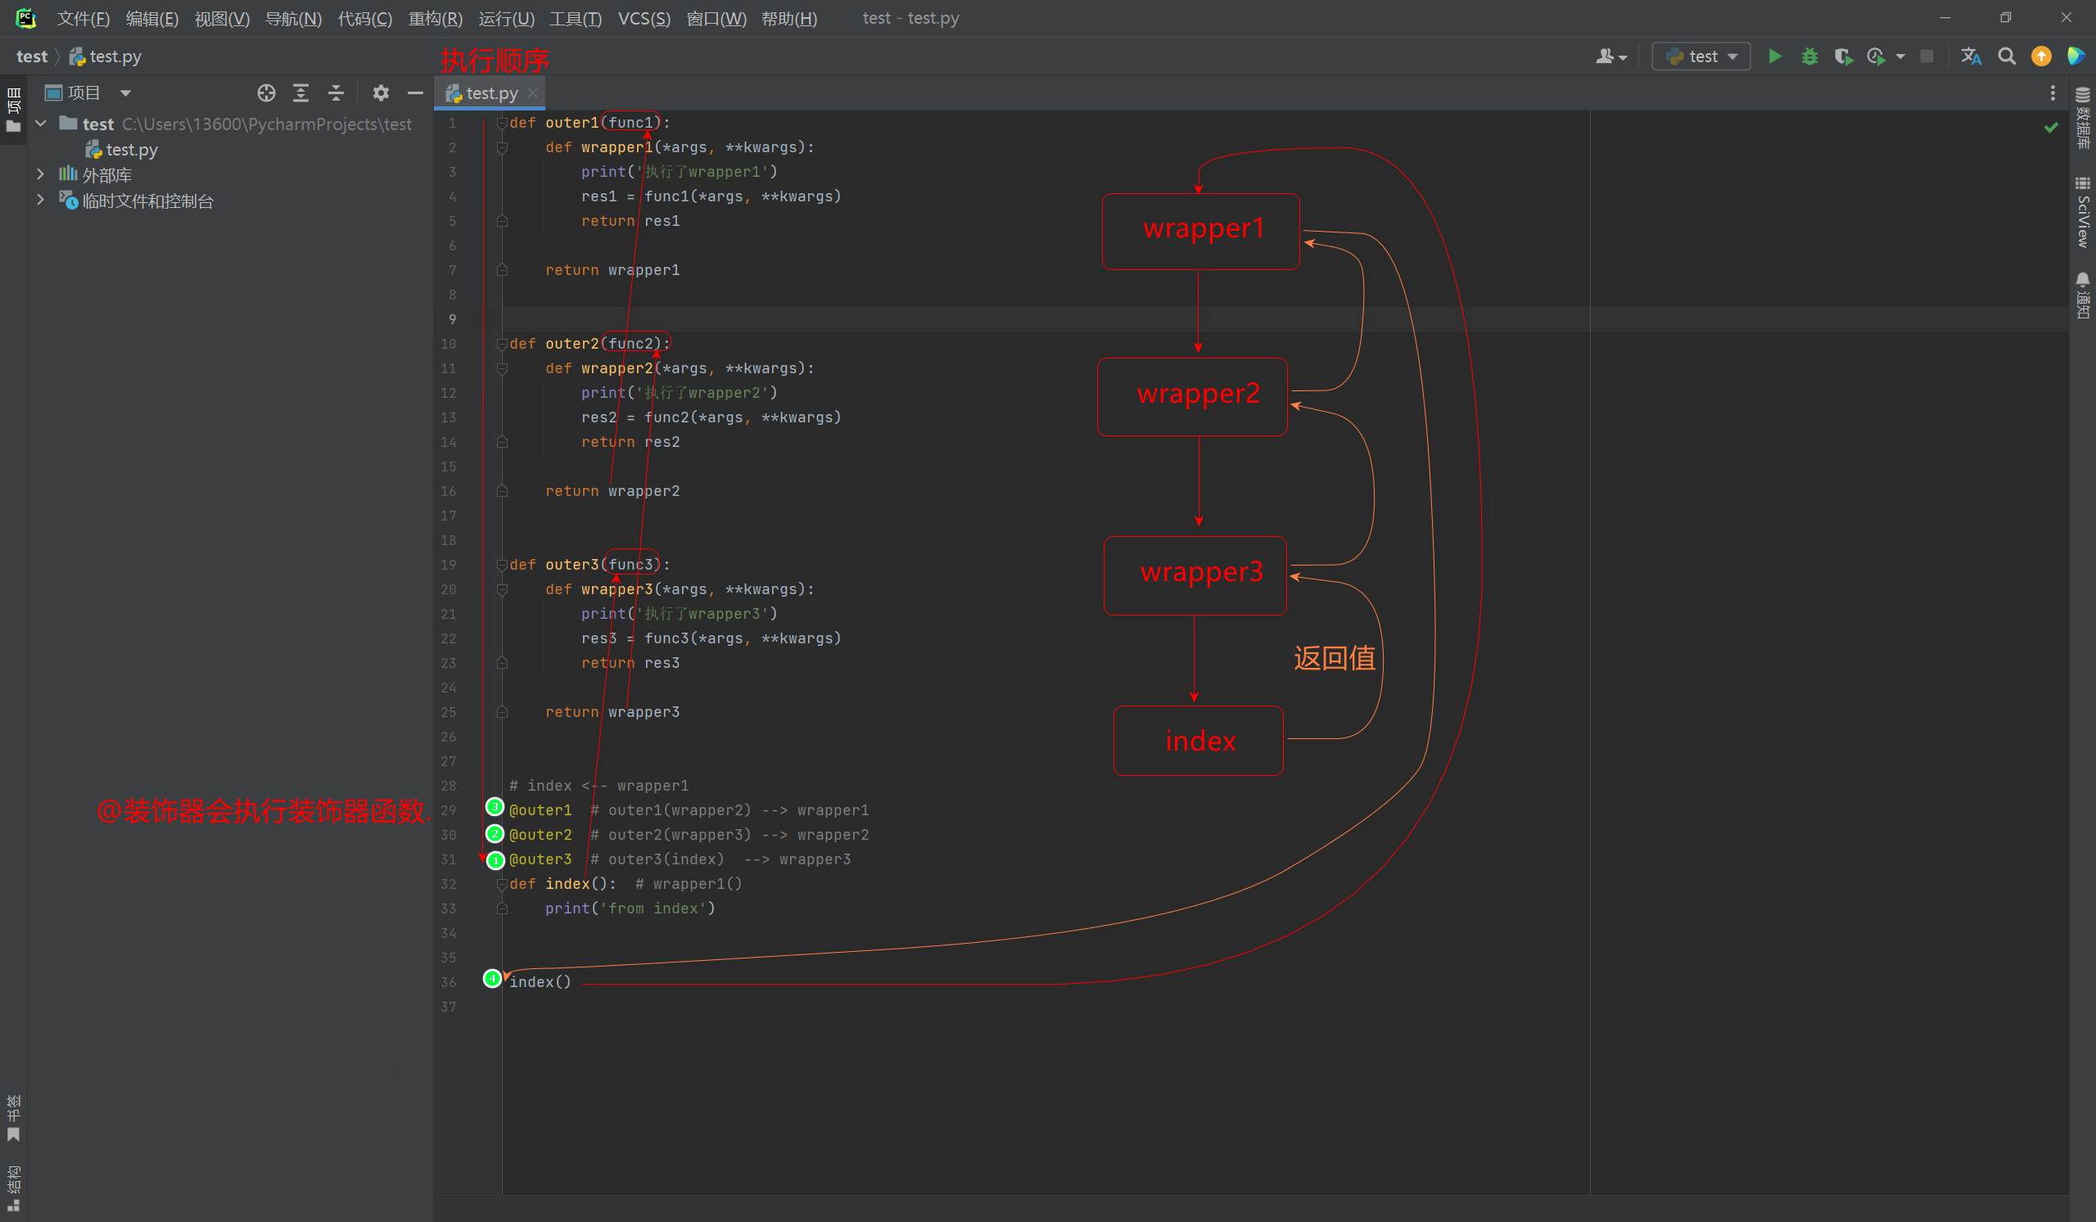Viewport: 2096px width, 1222px height.
Task: Open the translate plugin icon
Action: [x=1971, y=56]
